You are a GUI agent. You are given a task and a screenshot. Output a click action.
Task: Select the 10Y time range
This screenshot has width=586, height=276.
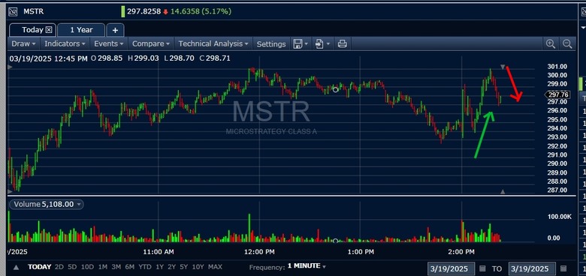click(x=198, y=267)
